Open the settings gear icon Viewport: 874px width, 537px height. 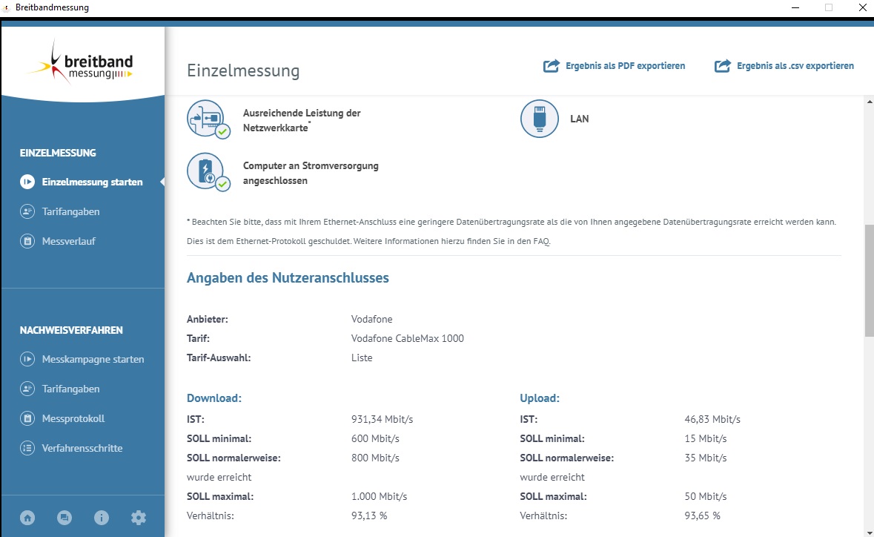(x=139, y=517)
